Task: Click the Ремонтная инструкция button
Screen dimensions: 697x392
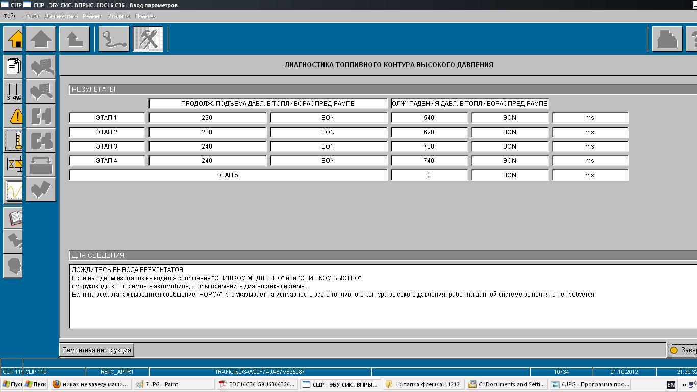Action: [x=97, y=350]
